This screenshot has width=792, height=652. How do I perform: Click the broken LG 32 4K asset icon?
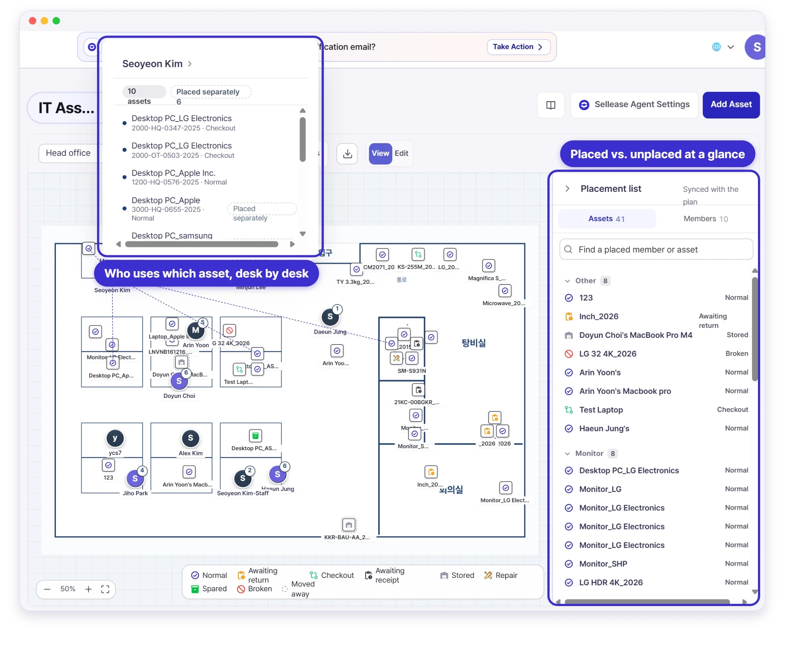click(229, 330)
